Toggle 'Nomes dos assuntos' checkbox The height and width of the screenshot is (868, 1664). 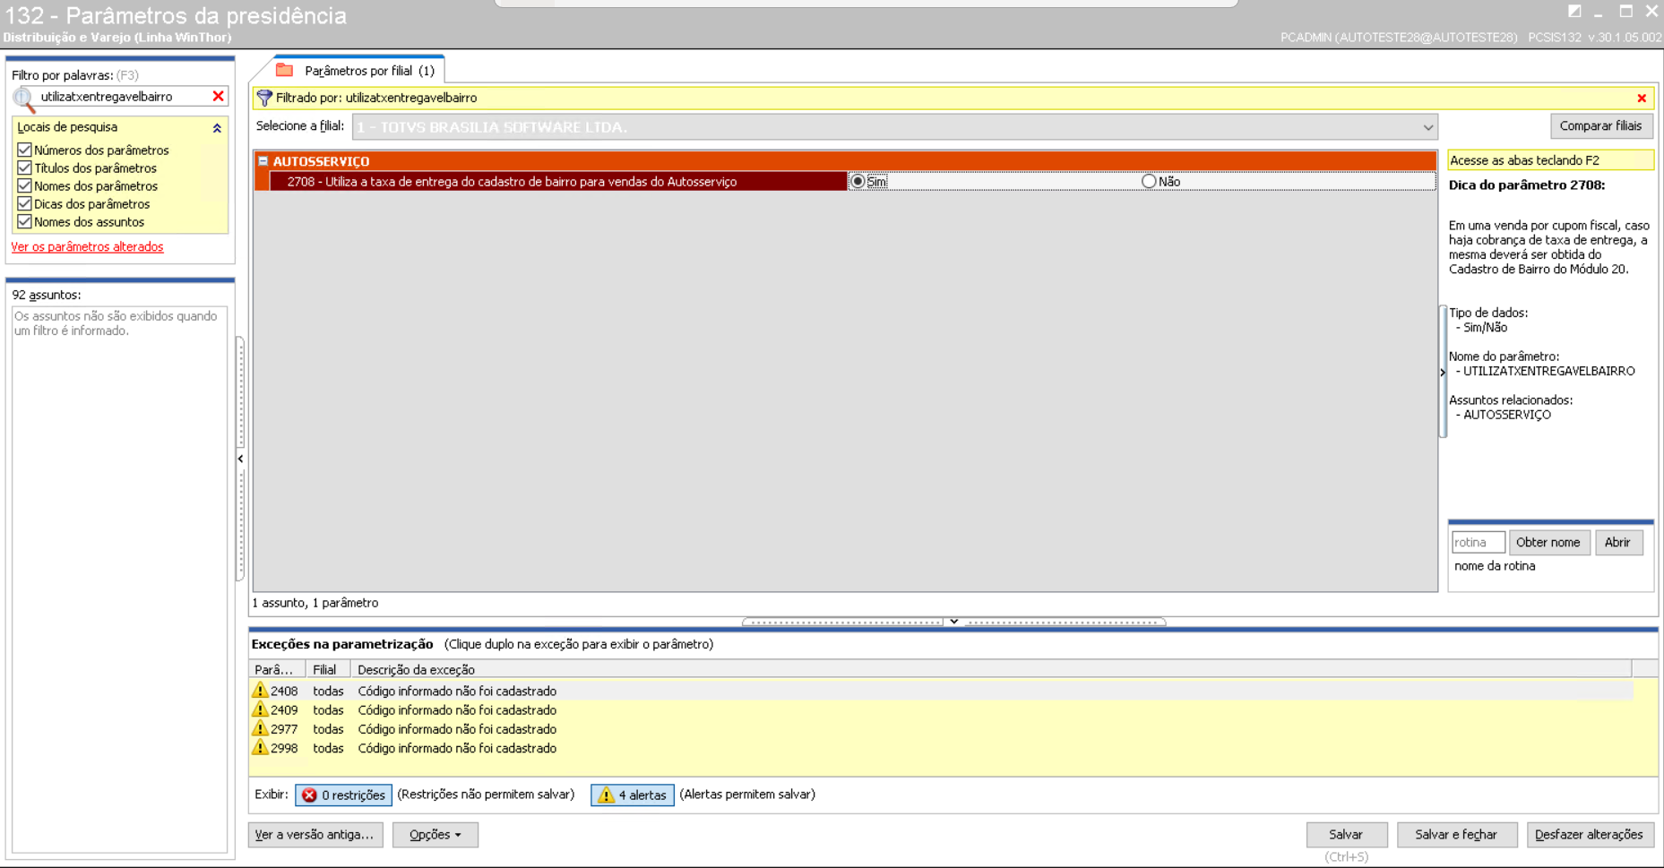pos(25,221)
